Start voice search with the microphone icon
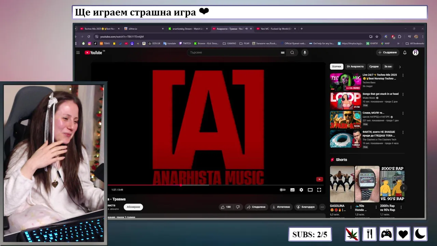The height and width of the screenshot is (246, 437). point(305,53)
